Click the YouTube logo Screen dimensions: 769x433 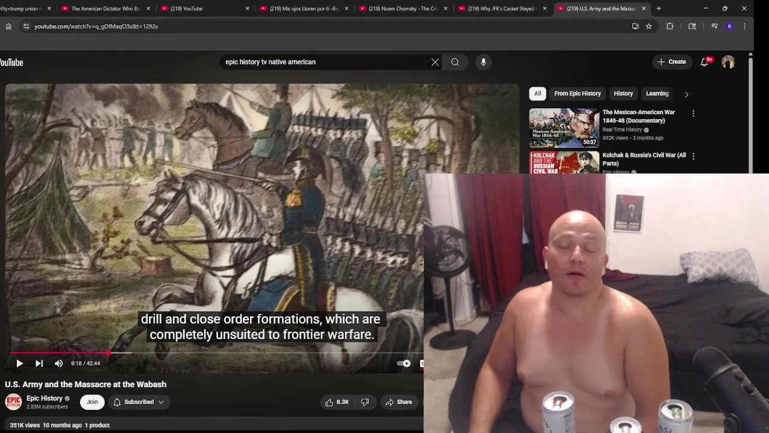point(10,63)
